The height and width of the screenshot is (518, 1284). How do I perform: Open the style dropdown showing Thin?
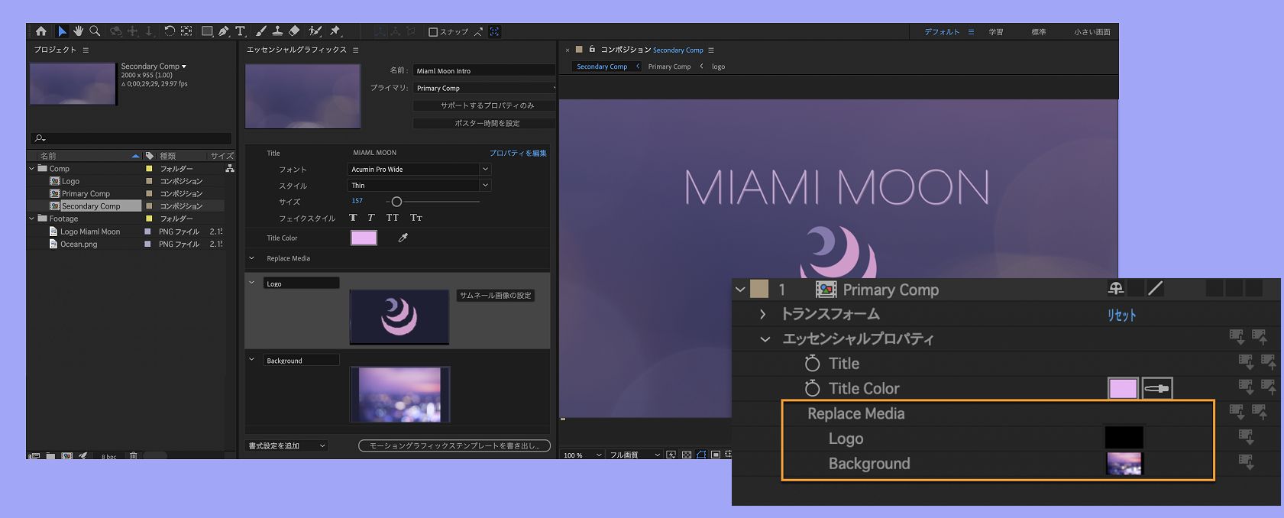click(x=419, y=186)
